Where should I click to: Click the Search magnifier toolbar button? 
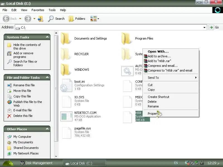click(x=56, y=19)
